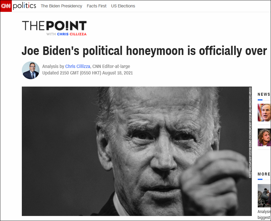Click the main Biden article photo
Screen dimensions: 271x221
click(137, 151)
